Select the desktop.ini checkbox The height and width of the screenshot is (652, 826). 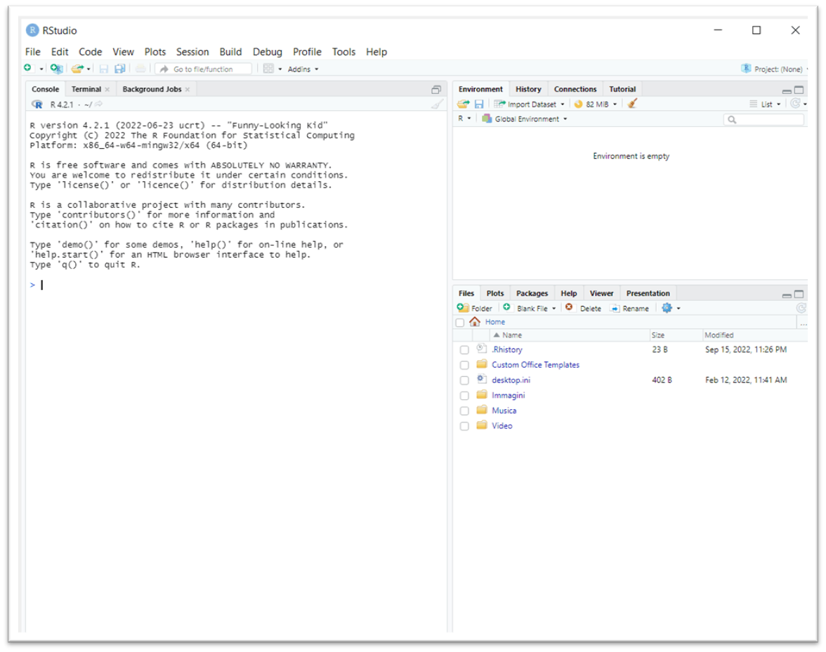click(x=464, y=380)
